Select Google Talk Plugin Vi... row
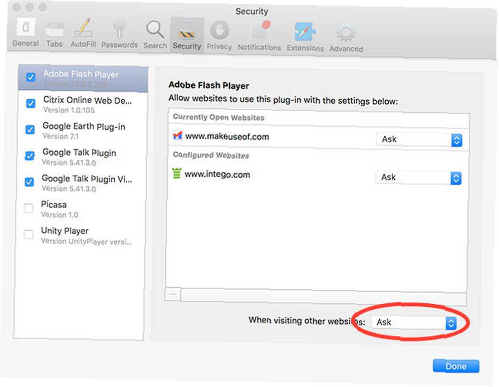Screen dimensions: 499x387 81,183
